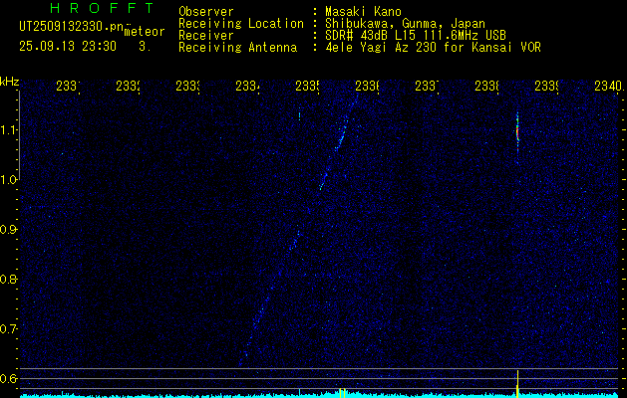627x398 pixels.
Task: Click the 0.6 kHz frequency label
Action: [8, 378]
